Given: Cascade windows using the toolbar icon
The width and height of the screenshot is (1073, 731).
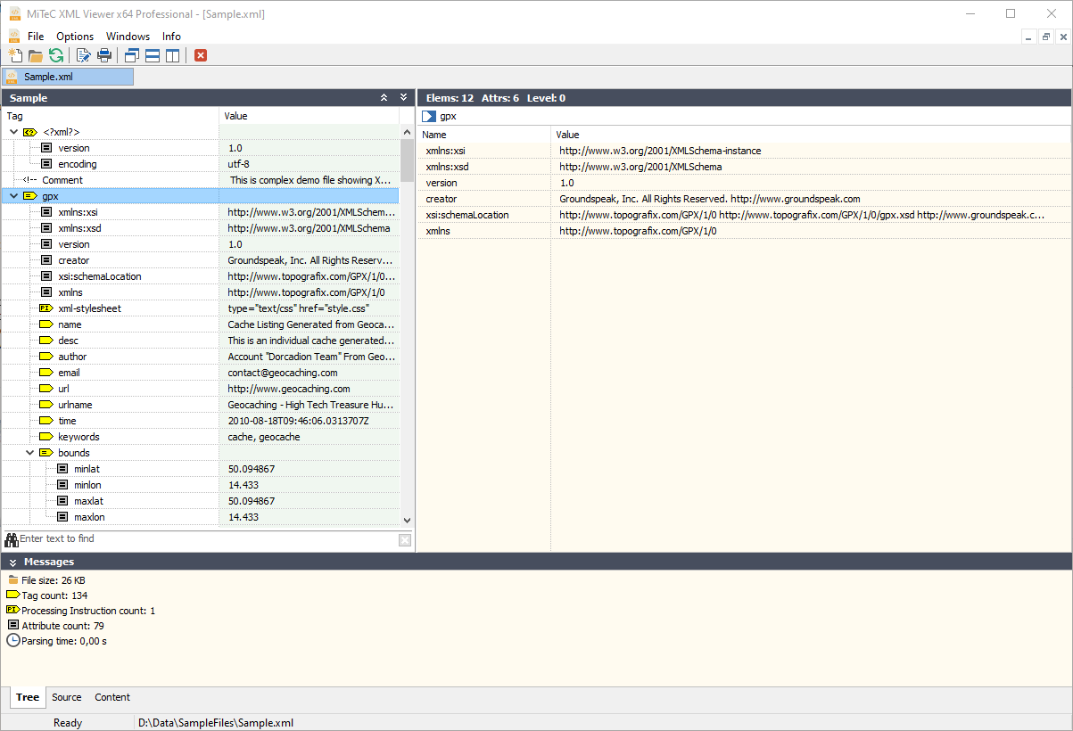Looking at the screenshot, I should (x=132, y=55).
